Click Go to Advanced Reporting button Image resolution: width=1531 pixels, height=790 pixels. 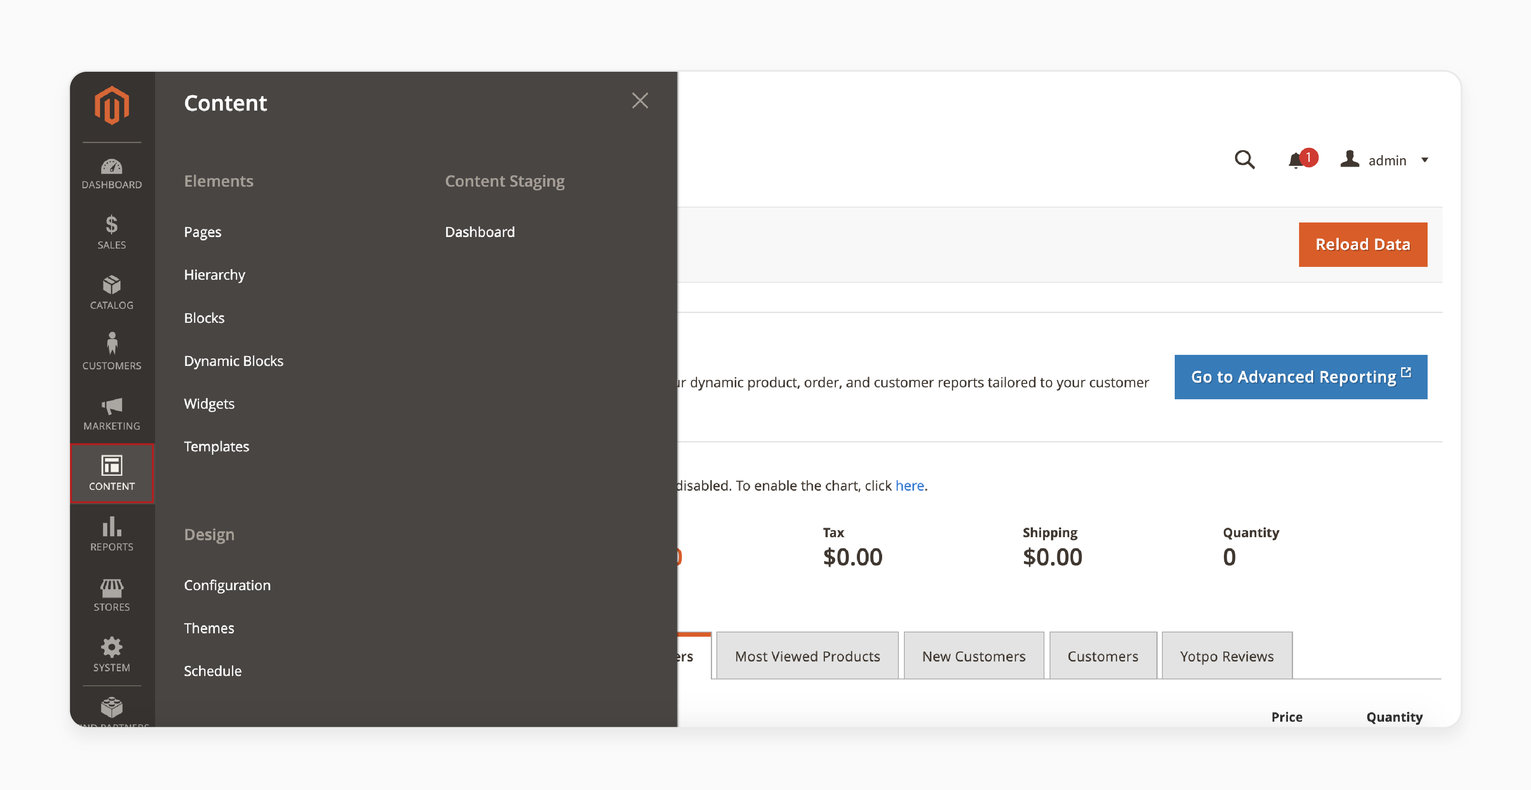pyautogui.click(x=1301, y=377)
